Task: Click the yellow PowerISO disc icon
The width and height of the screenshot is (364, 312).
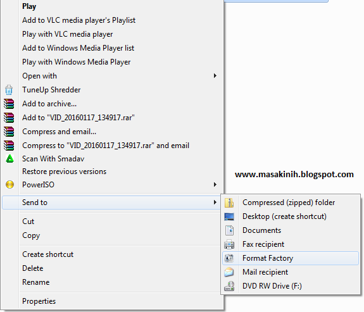Action: coord(9,185)
